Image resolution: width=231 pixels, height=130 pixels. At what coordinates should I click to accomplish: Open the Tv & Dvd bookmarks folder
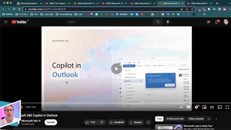(x=22, y=14)
